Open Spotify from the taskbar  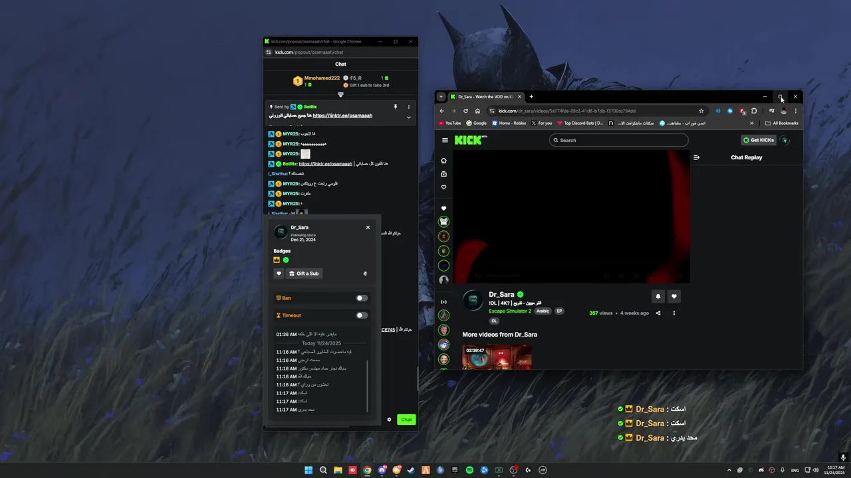(469, 470)
